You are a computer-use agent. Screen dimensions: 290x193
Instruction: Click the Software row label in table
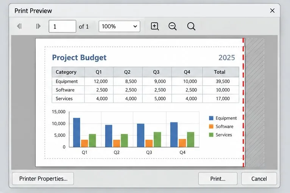[x=65, y=90]
